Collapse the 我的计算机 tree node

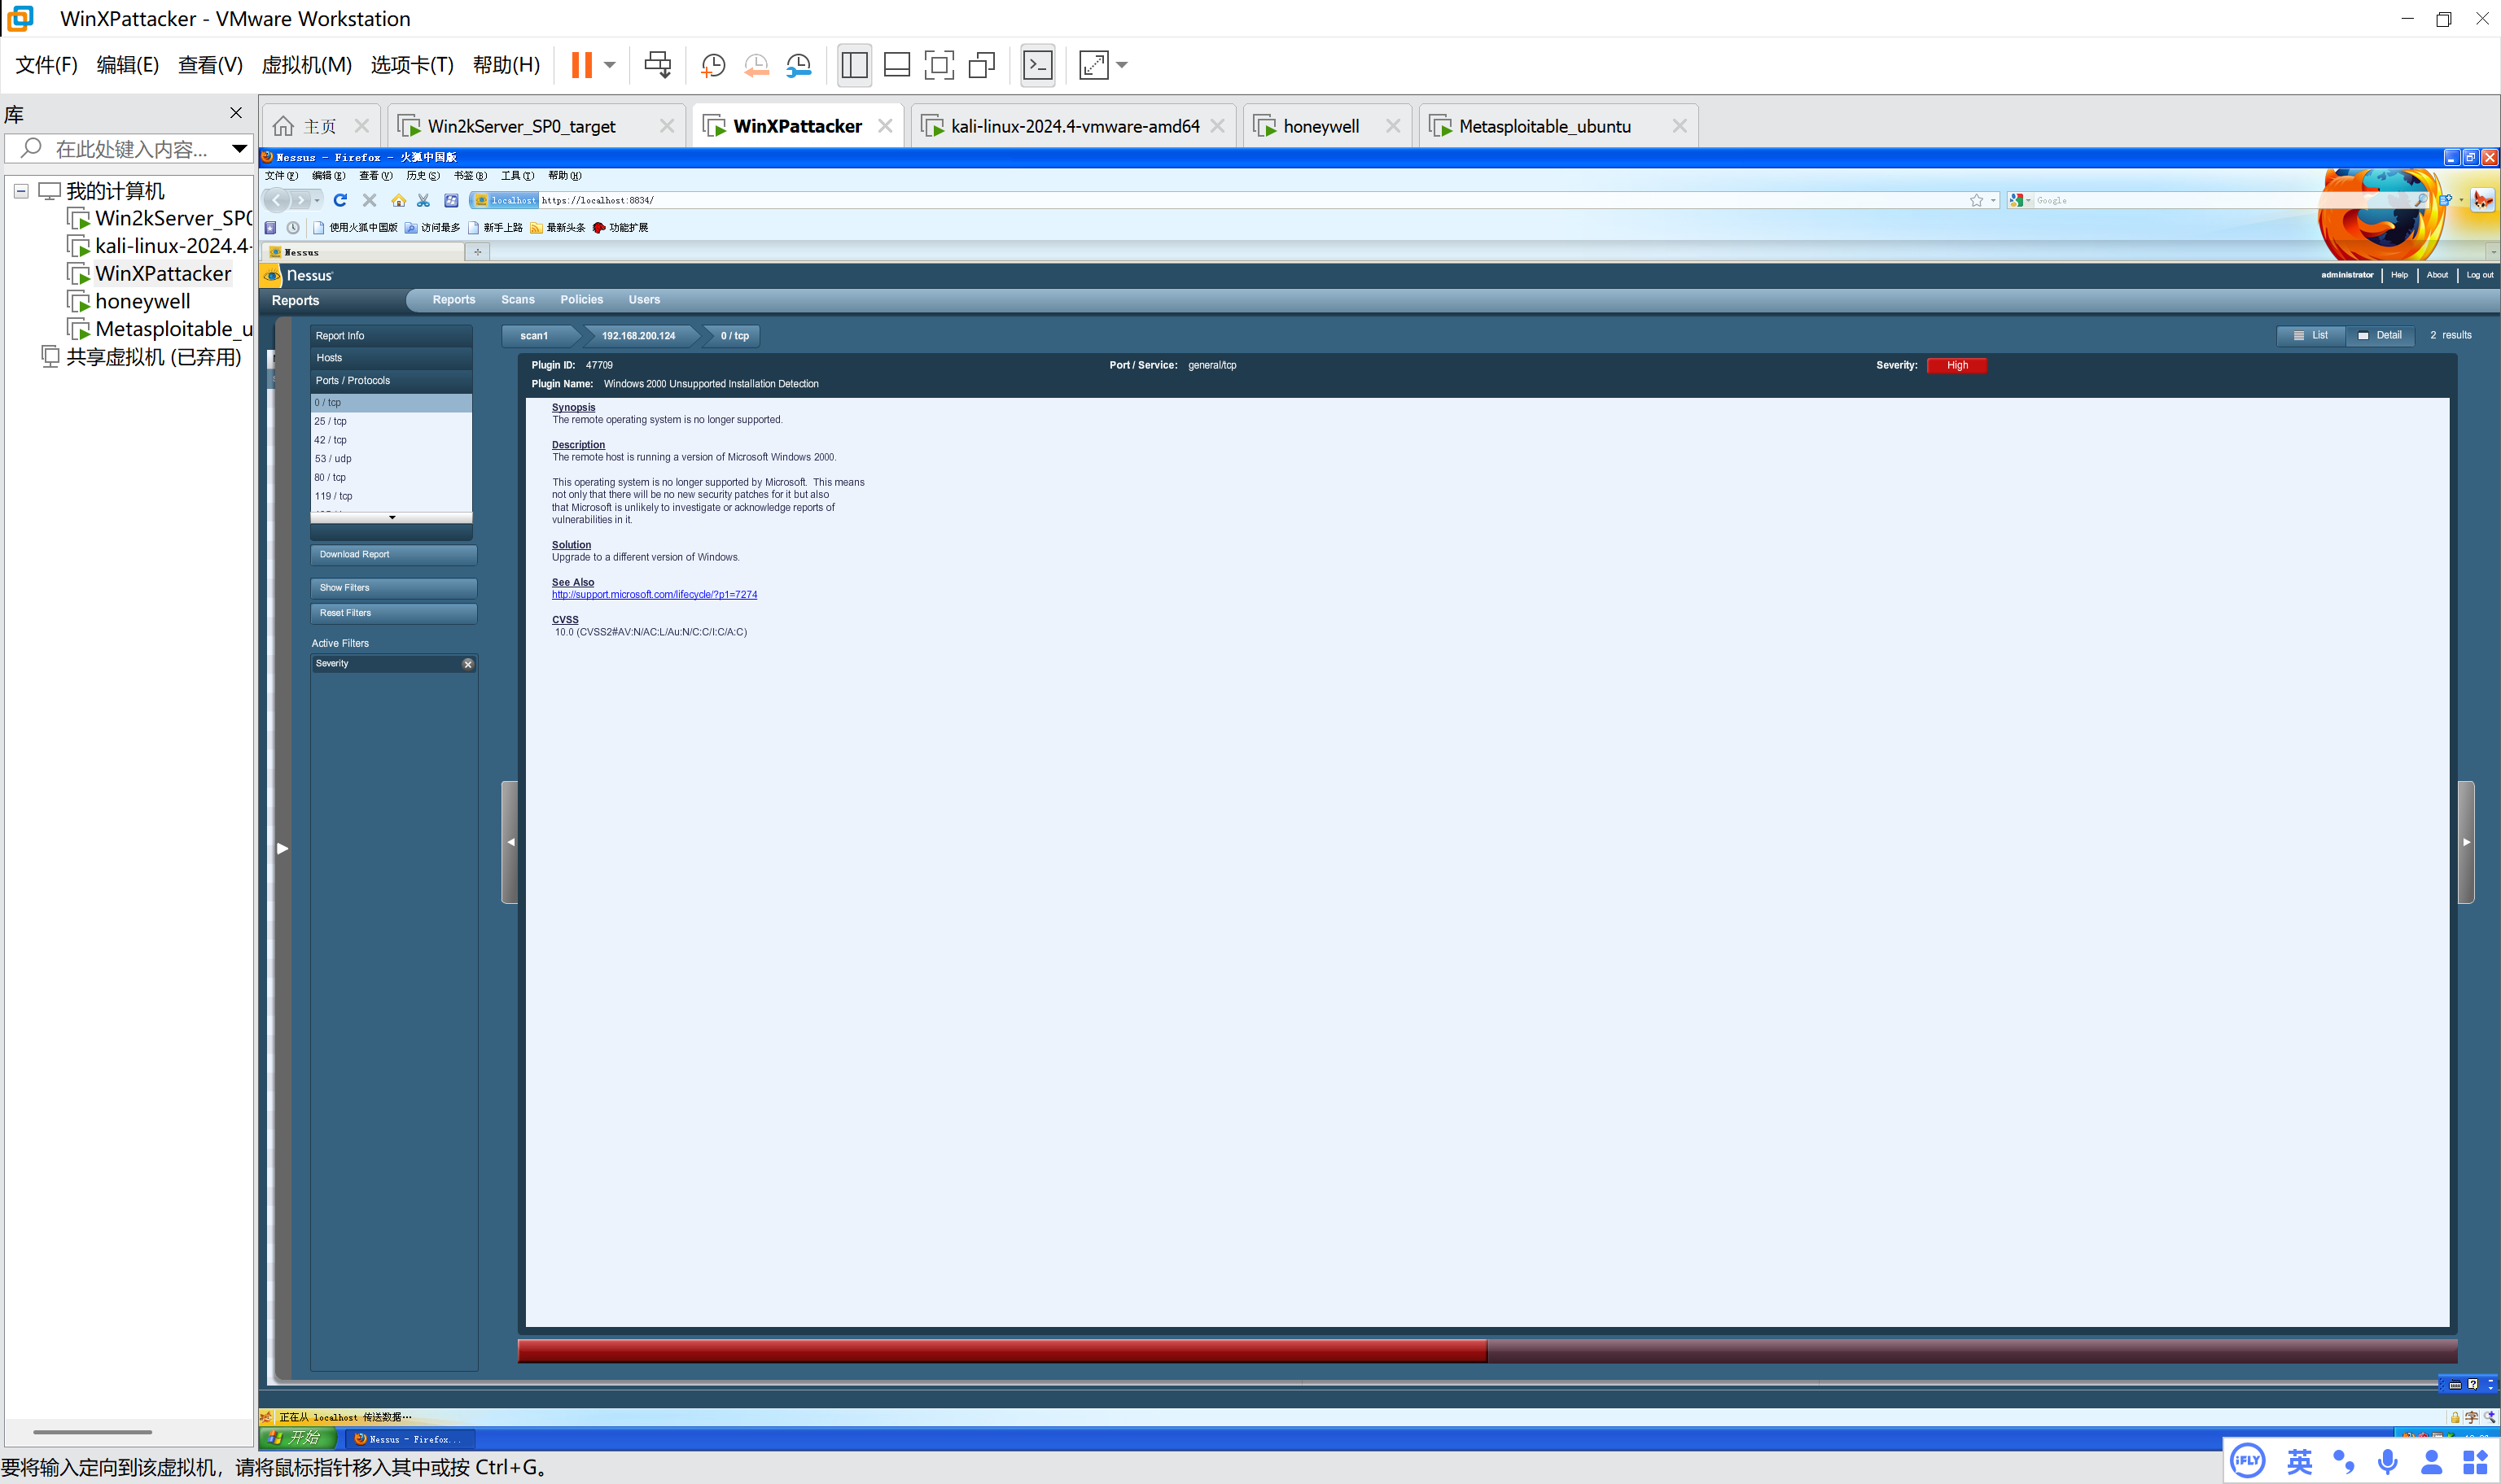(21, 191)
